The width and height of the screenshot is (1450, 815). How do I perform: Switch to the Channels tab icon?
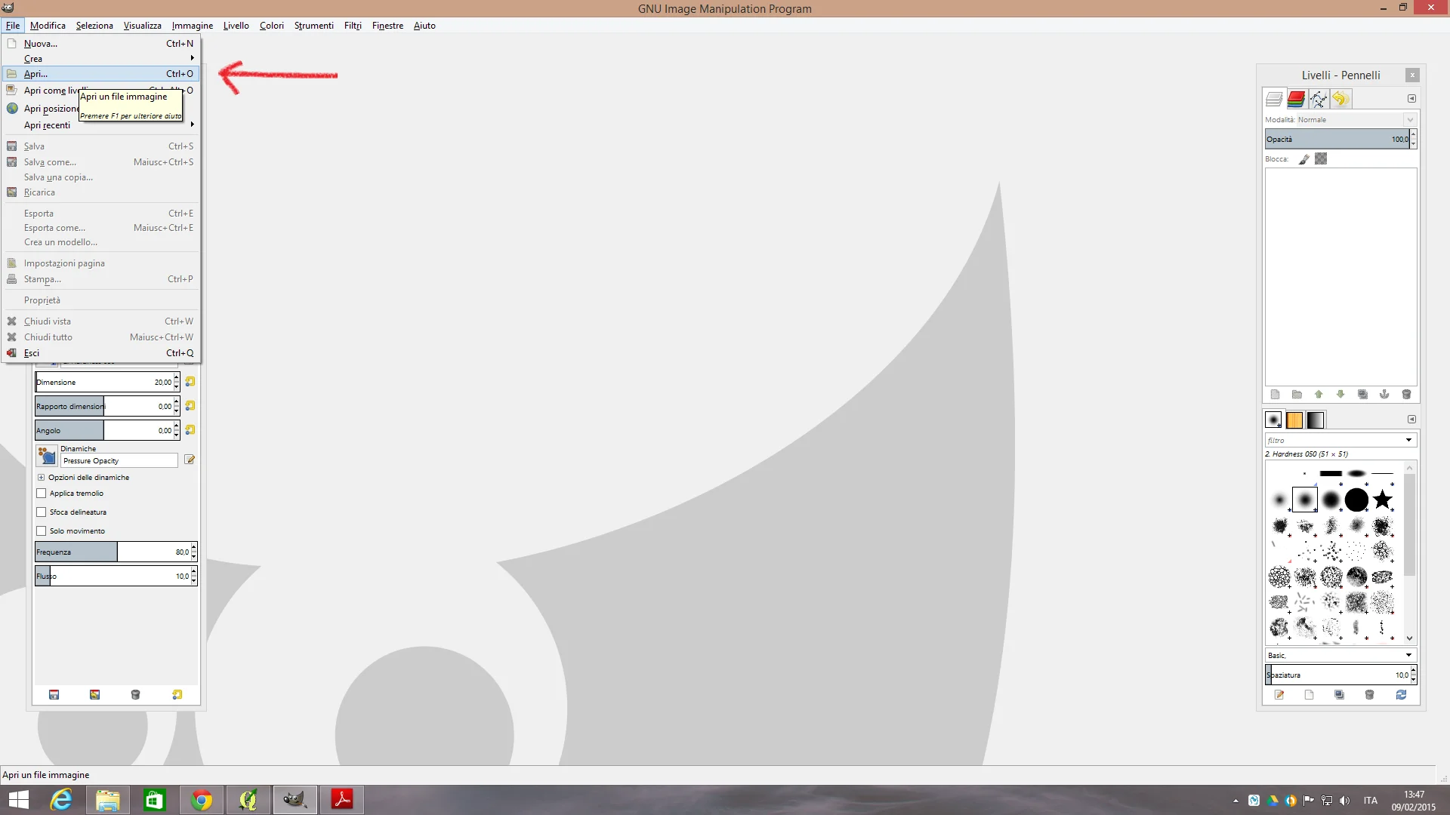pos(1296,99)
